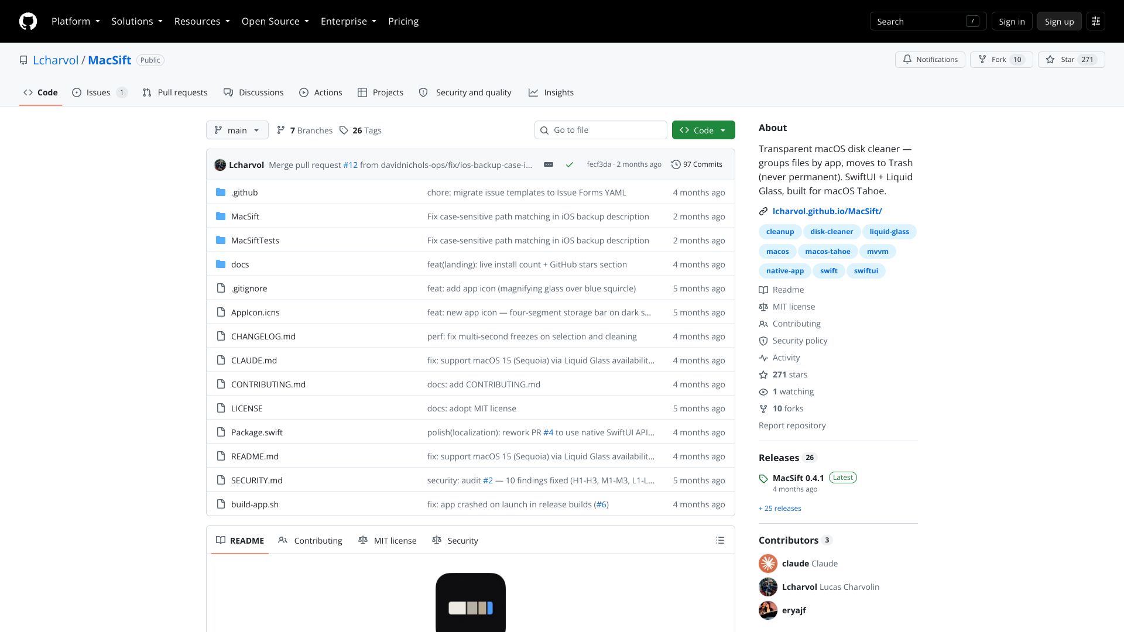Open the main branch selector dropdown
Viewport: 1124px width, 632px height.
click(x=237, y=130)
